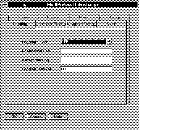Edit the Logging Interval value field
Screen dimensions: 194x131
[86, 69]
